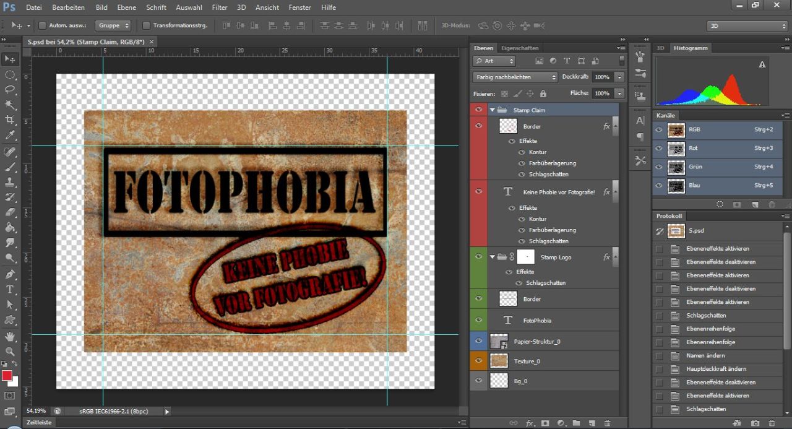
Task: Open the Ebene menu
Action: (x=126, y=7)
